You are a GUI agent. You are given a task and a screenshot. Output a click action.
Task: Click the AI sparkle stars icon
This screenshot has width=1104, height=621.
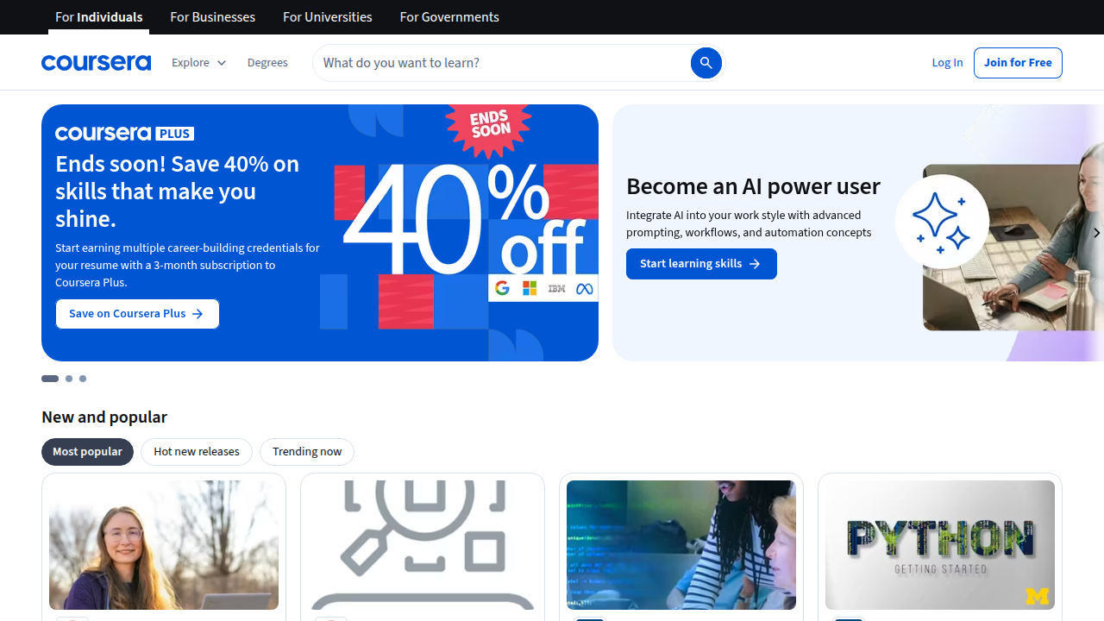[x=941, y=222]
